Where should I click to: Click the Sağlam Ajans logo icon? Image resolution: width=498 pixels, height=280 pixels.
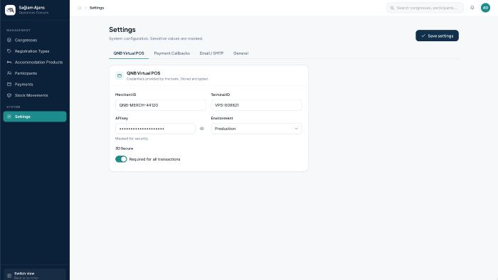point(10,10)
